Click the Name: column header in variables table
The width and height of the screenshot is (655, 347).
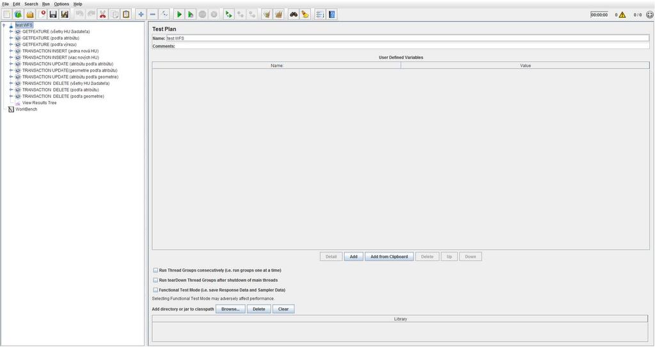(276, 66)
